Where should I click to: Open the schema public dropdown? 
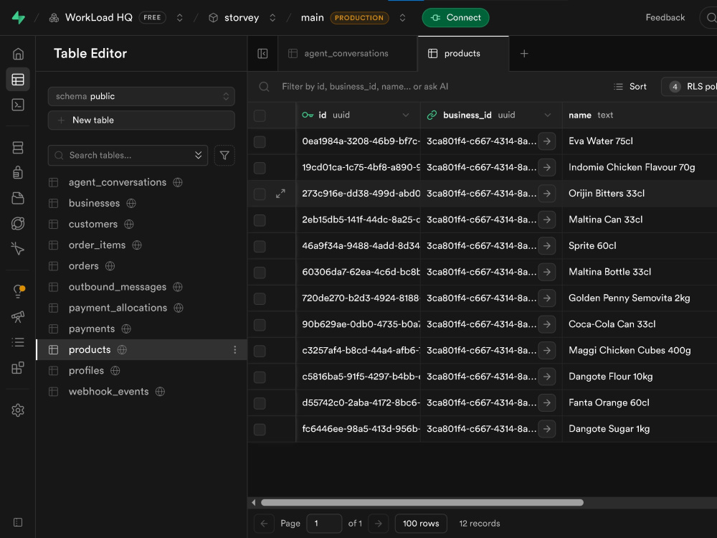pyautogui.click(x=141, y=97)
